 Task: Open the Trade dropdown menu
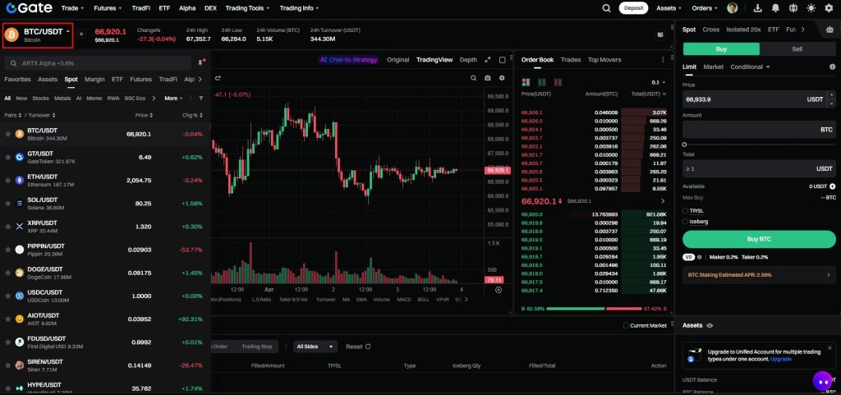point(72,8)
